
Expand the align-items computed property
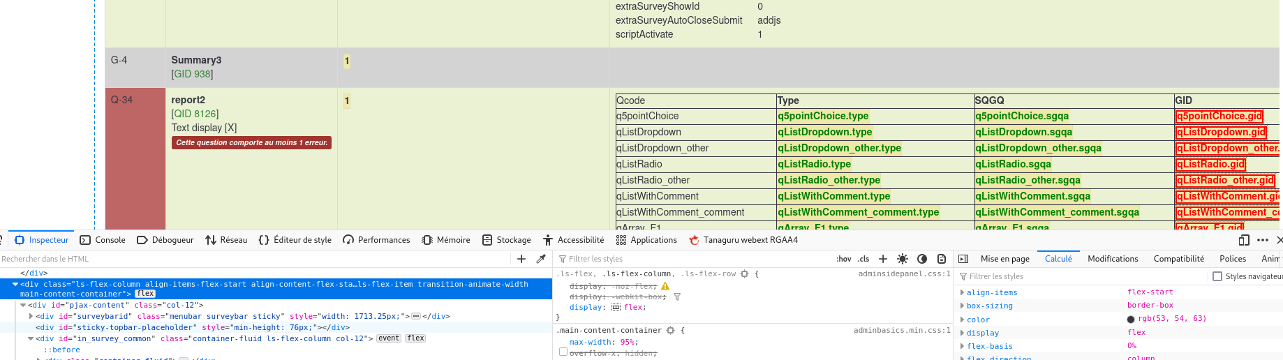(963, 292)
